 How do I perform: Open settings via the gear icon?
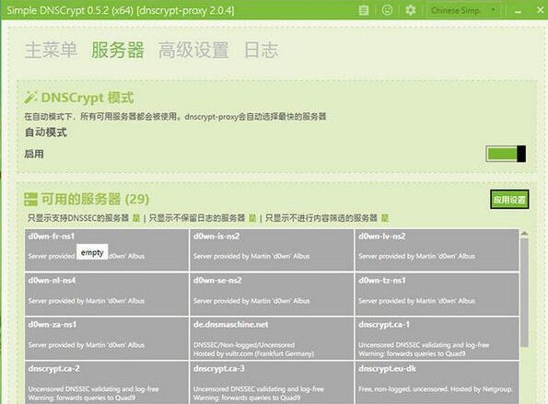[x=410, y=10]
